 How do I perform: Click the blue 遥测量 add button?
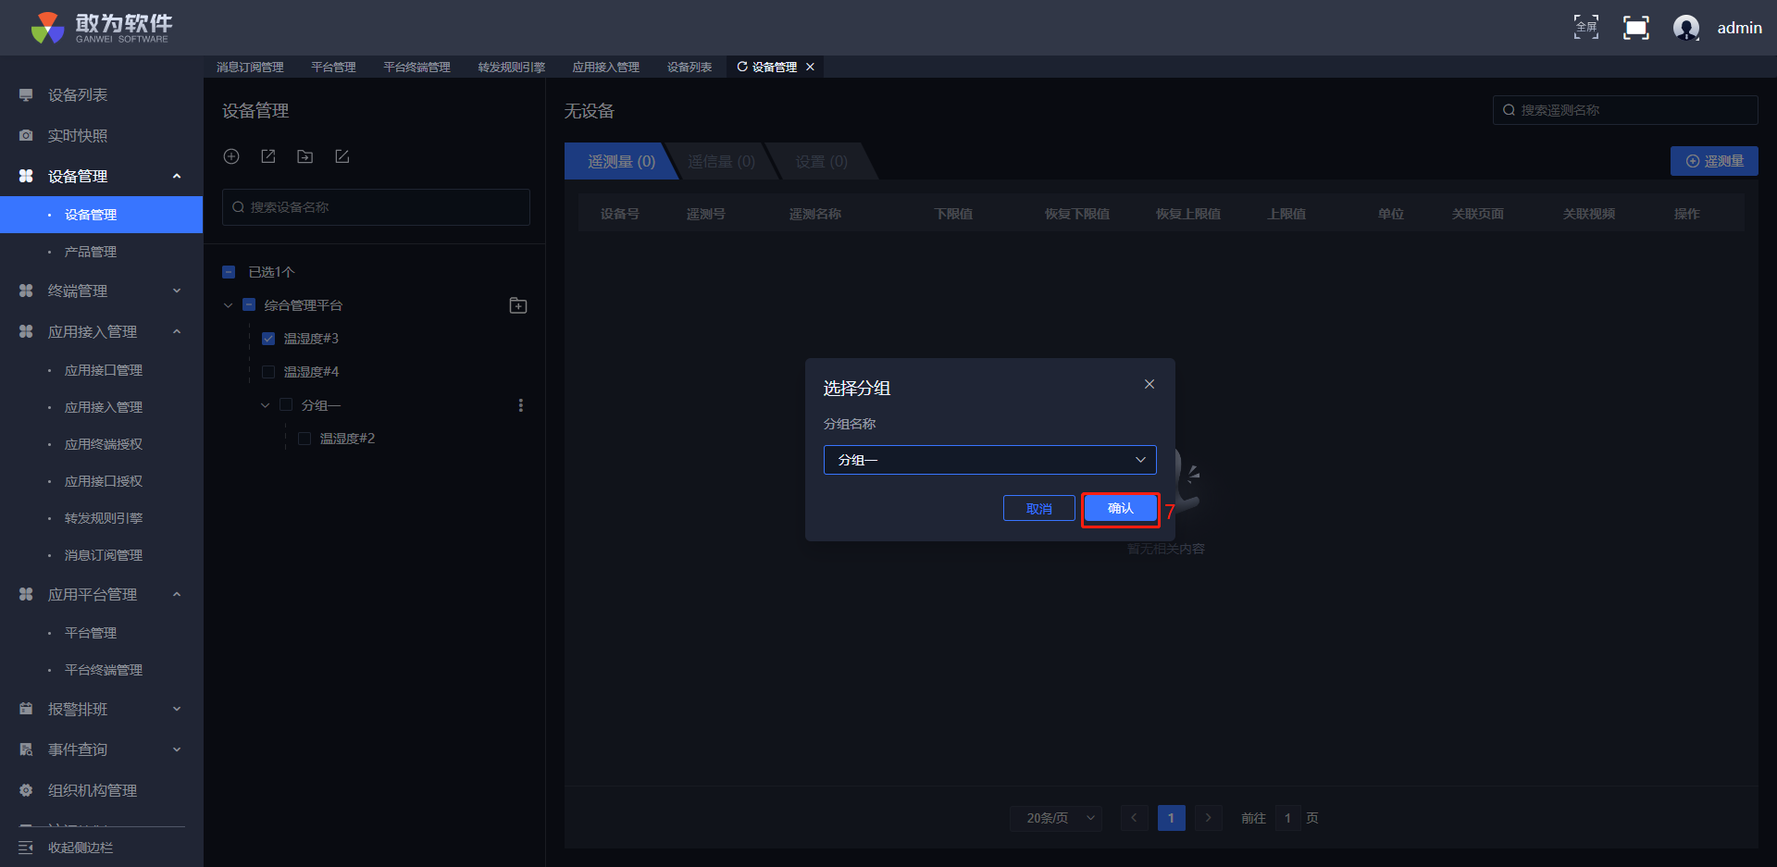(x=1714, y=161)
